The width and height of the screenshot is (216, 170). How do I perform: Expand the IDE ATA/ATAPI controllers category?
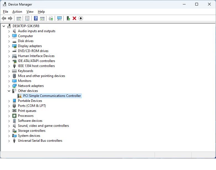(9, 61)
